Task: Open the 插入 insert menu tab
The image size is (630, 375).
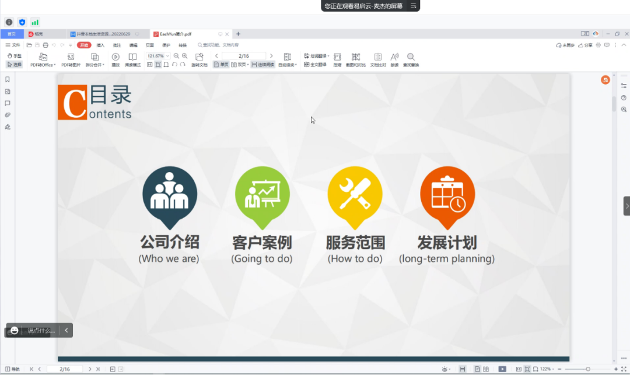Action: (x=100, y=45)
